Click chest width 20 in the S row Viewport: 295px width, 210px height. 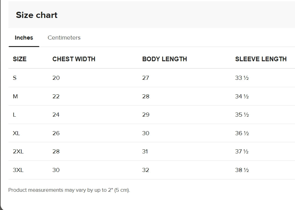pos(56,78)
